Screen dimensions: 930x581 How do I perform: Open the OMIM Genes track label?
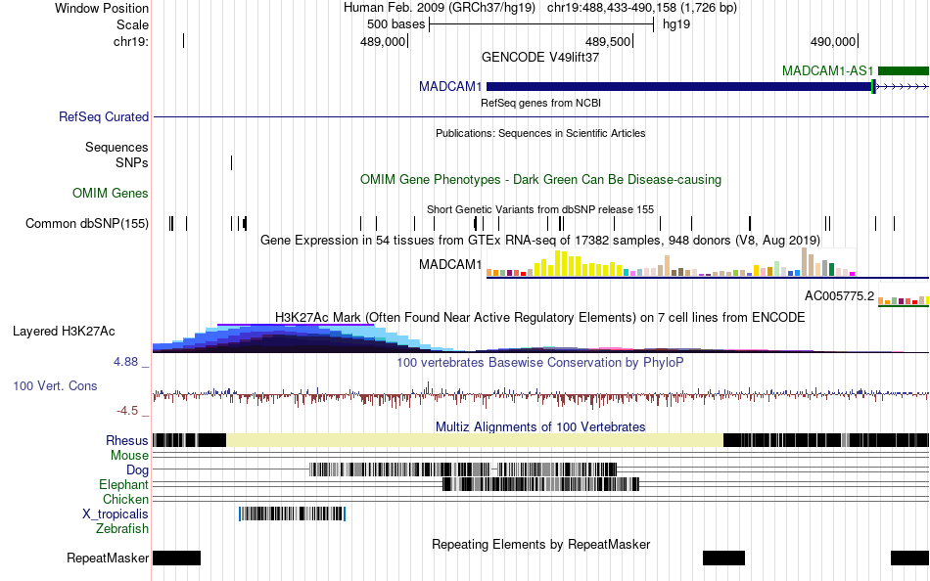pyautogui.click(x=111, y=194)
